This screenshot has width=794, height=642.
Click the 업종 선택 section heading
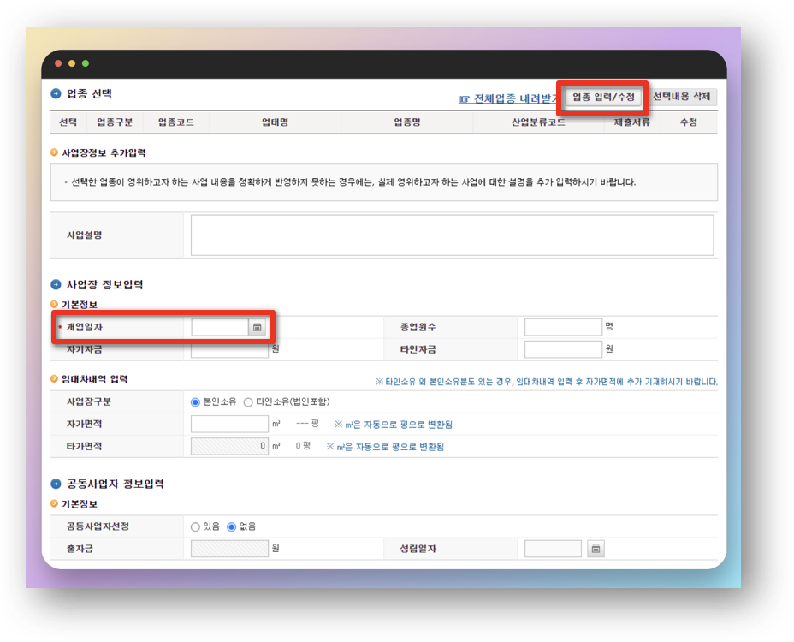pyautogui.click(x=89, y=94)
